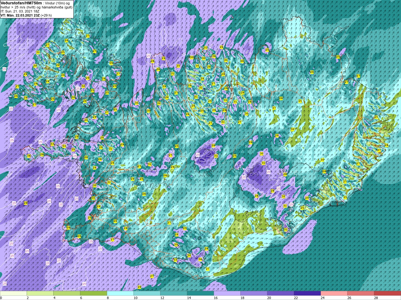The image size is (401, 300).
Task: Click the '22' tick label on the color scale
Action: click(296, 298)
